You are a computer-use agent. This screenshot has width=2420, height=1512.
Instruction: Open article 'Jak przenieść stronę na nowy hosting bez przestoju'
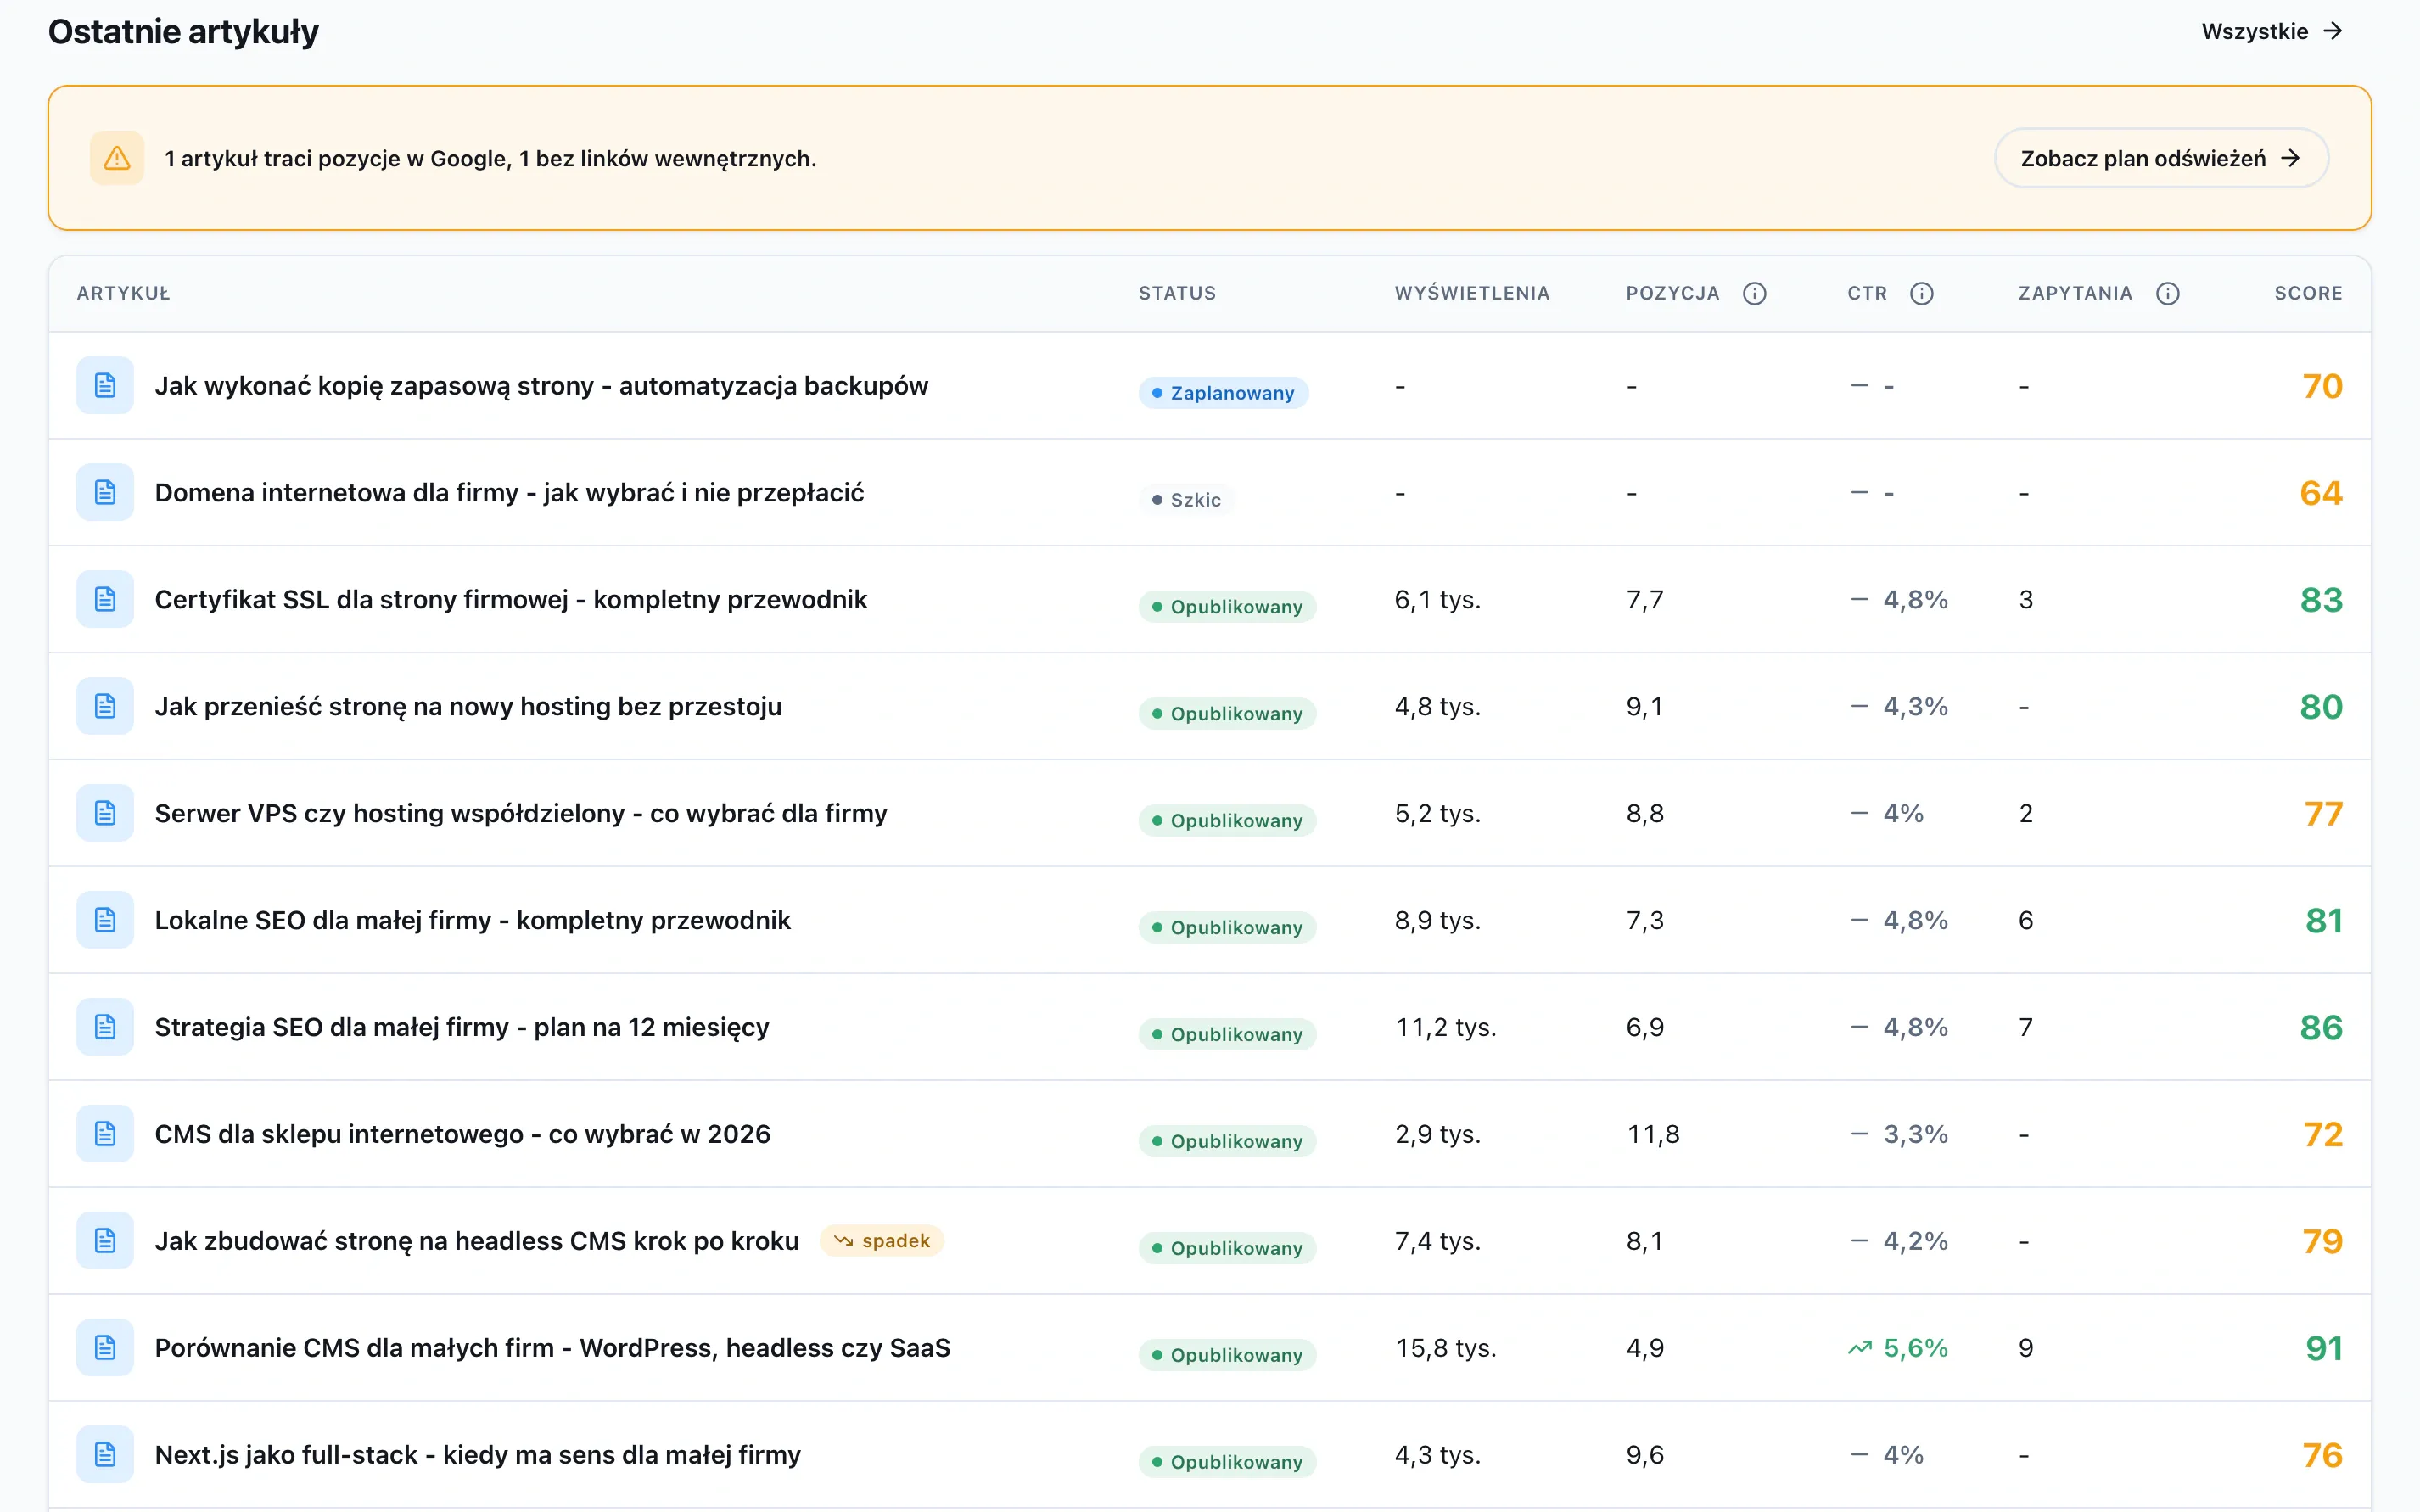(468, 707)
